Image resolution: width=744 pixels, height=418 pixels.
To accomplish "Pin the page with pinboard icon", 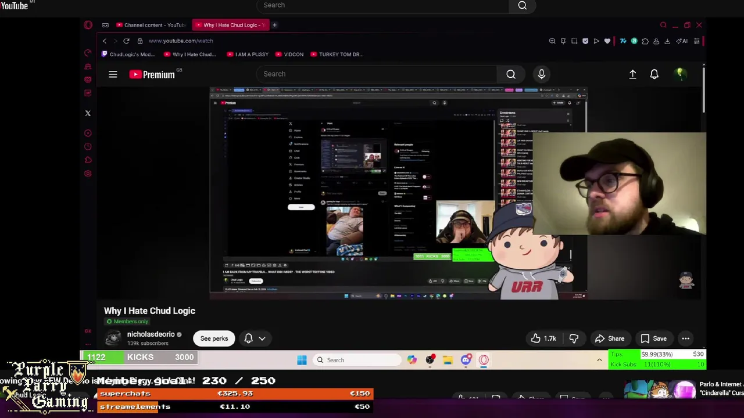I will coord(563,41).
